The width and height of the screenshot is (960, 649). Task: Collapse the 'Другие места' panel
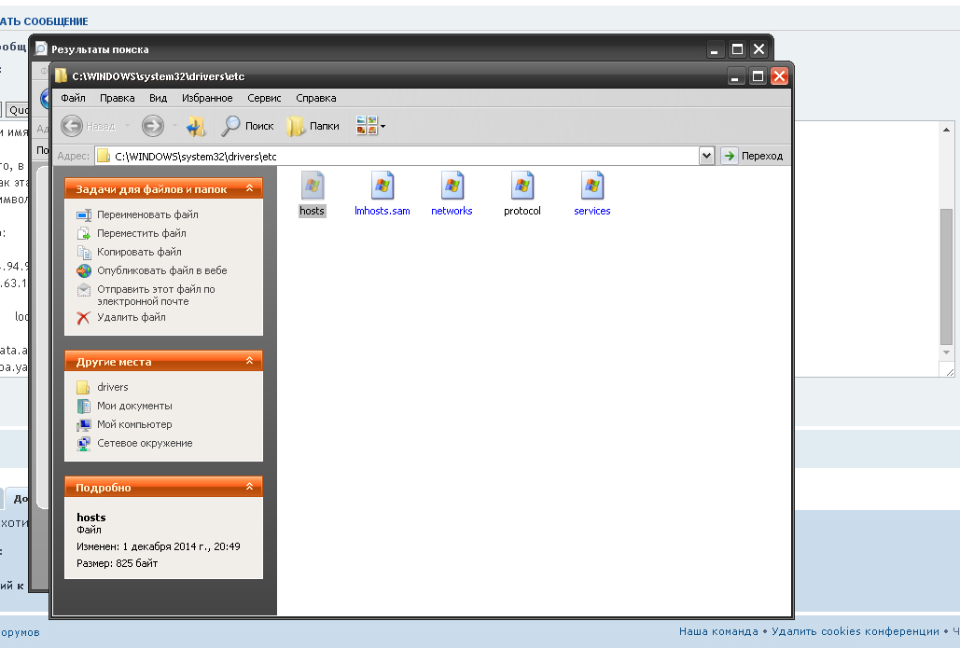[x=249, y=361]
